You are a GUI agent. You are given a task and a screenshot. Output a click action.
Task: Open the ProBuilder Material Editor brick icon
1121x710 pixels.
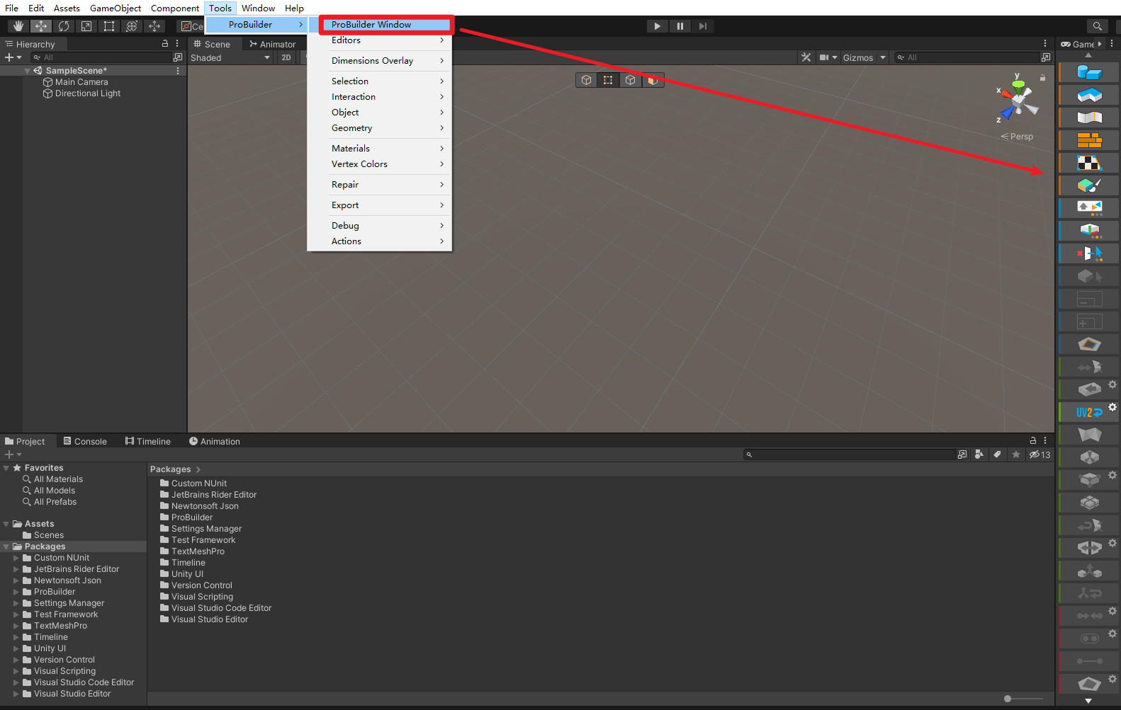click(x=1089, y=140)
